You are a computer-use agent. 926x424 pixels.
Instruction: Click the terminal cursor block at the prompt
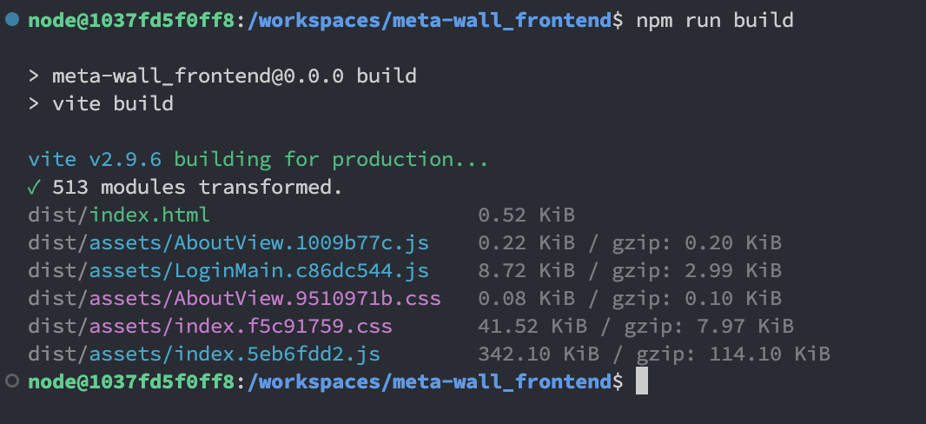tap(642, 381)
